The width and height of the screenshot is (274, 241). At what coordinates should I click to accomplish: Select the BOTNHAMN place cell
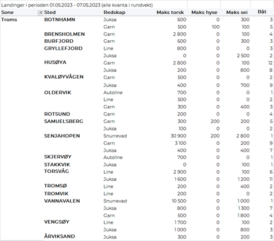(59, 20)
